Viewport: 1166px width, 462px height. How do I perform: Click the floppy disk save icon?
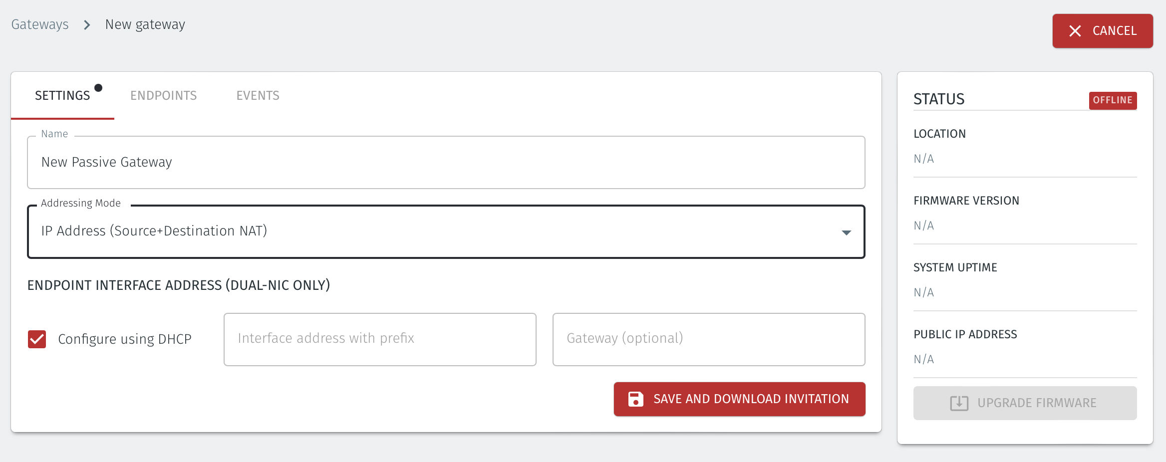635,399
